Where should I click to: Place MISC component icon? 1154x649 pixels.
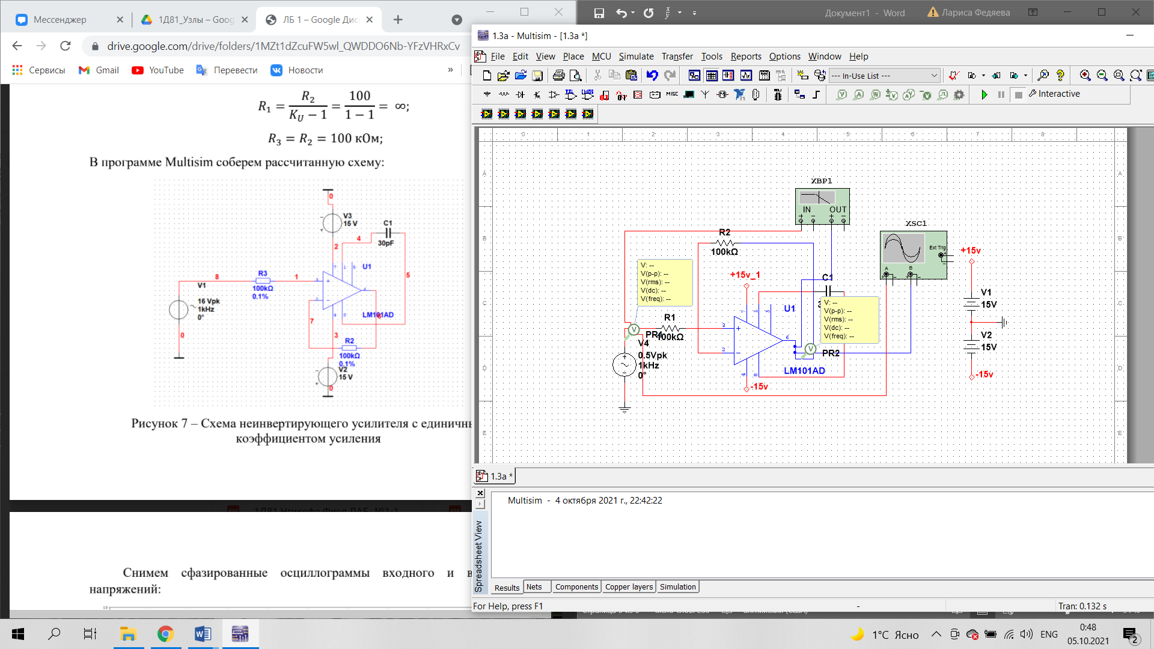672,94
